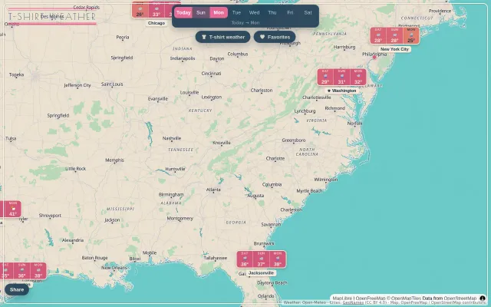The height and width of the screenshot is (307, 491).
Task: Click the Jacksonville city label
Action: (x=261, y=273)
